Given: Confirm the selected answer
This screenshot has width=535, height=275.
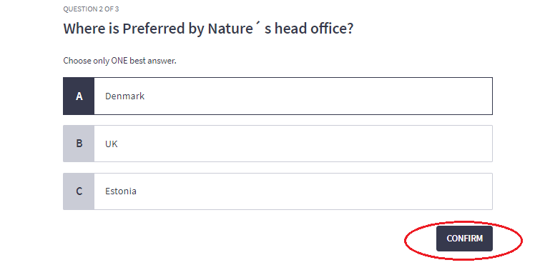Looking at the screenshot, I should pos(464,239).
